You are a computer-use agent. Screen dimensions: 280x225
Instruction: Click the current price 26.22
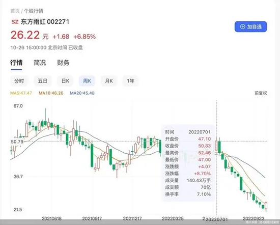point(25,35)
